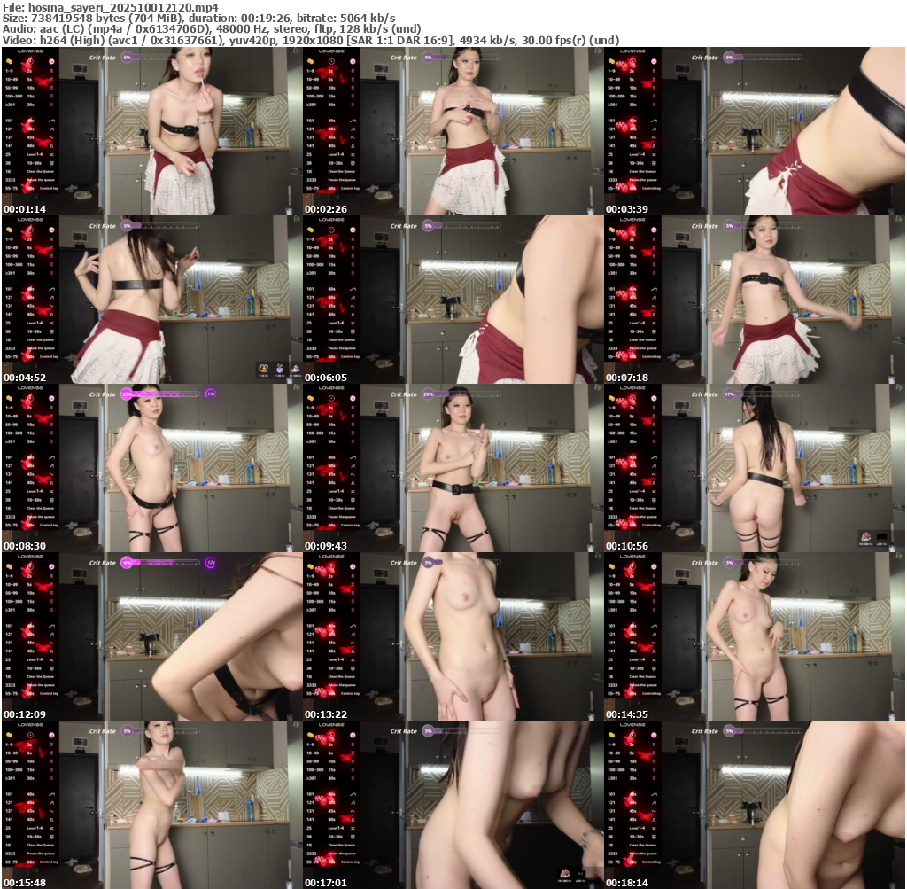Viewport: 907px width, 889px height.
Task: Click the 00:18:14 timestamp label
Action: [626, 883]
